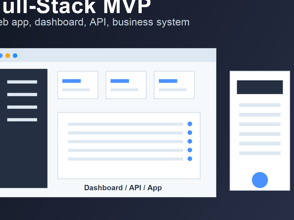Image resolution: width=294 pixels, height=220 pixels.
Task: Open the middle stat card in the dashboard mockup
Action: (x=126, y=85)
